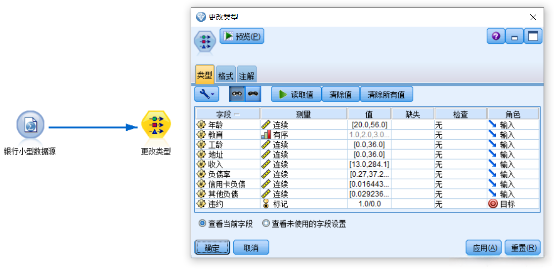Open role dropdown 输入 for 负债率 row
Viewport: 554px width, 271px height.
pos(513,174)
